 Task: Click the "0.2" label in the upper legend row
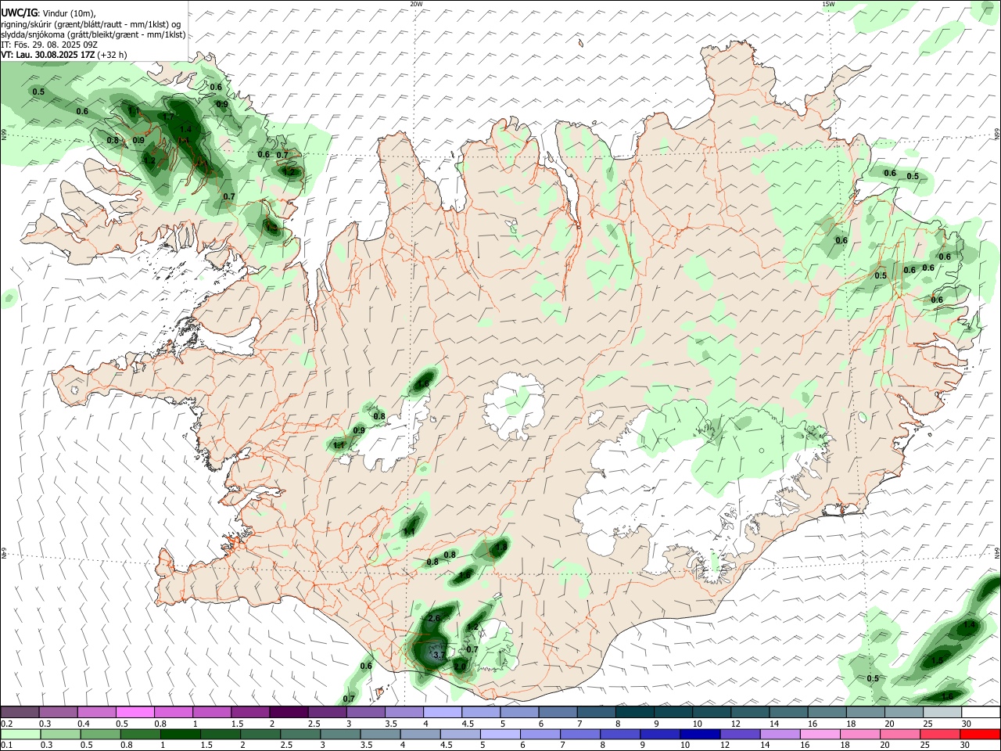coord(6,724)
